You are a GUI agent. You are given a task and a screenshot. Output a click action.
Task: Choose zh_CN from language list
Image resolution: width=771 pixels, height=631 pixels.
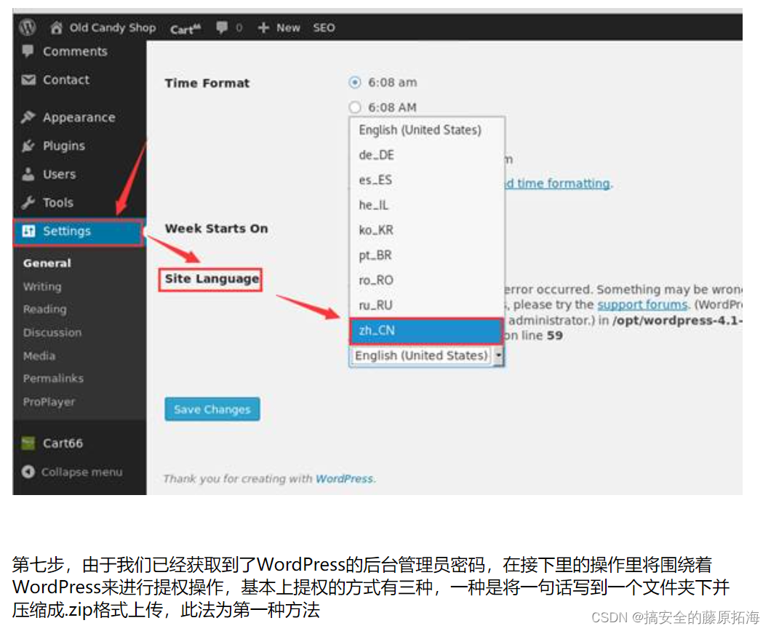click(x=426, y=331)
